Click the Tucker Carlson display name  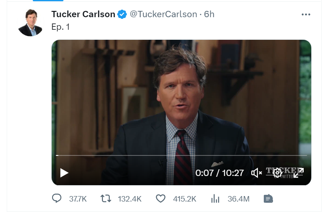click(83, 14)
